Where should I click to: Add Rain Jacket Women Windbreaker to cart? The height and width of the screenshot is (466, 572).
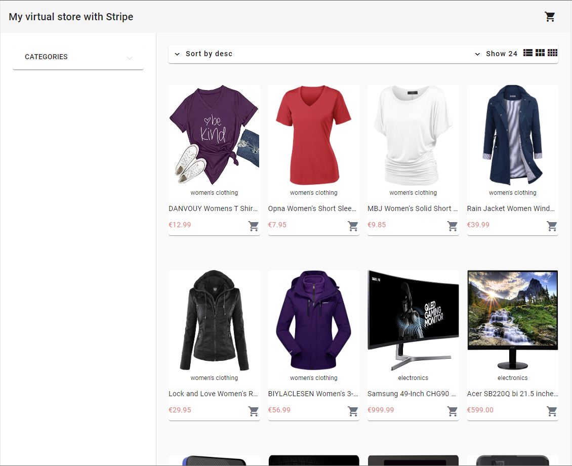click(552, 226)
